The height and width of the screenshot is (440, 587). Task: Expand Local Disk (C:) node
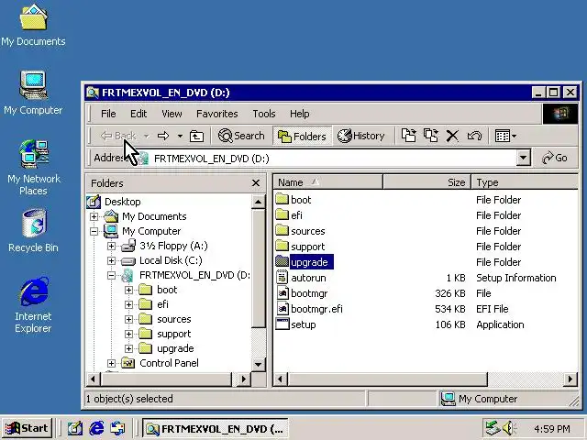[111, 260]
